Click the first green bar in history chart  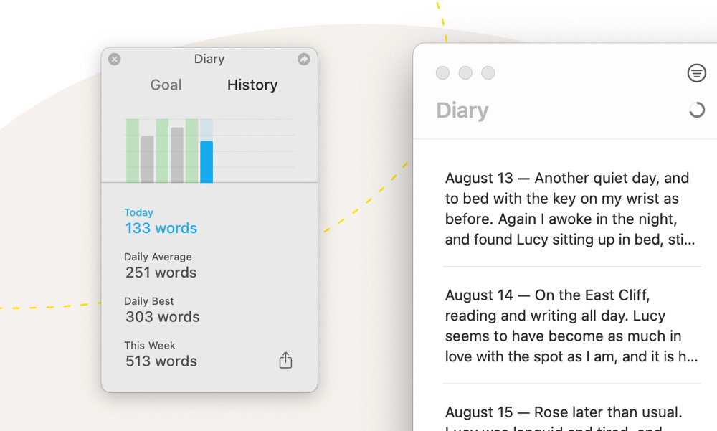[133, 151]
